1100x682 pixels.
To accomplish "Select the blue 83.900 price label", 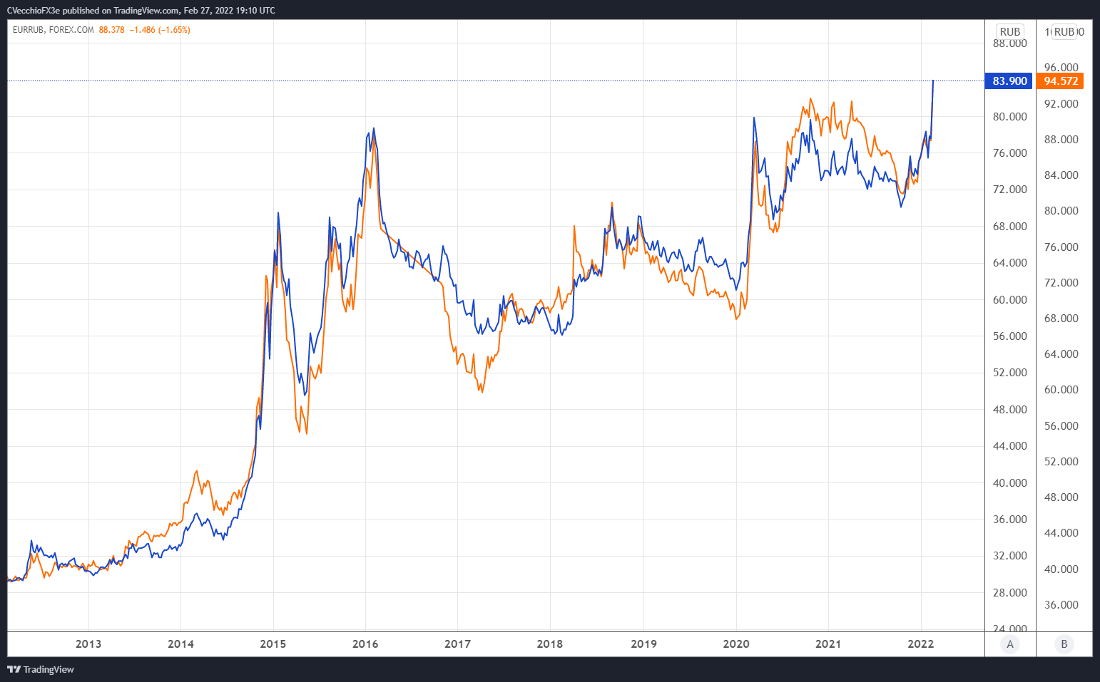I will pos(1008,81).
